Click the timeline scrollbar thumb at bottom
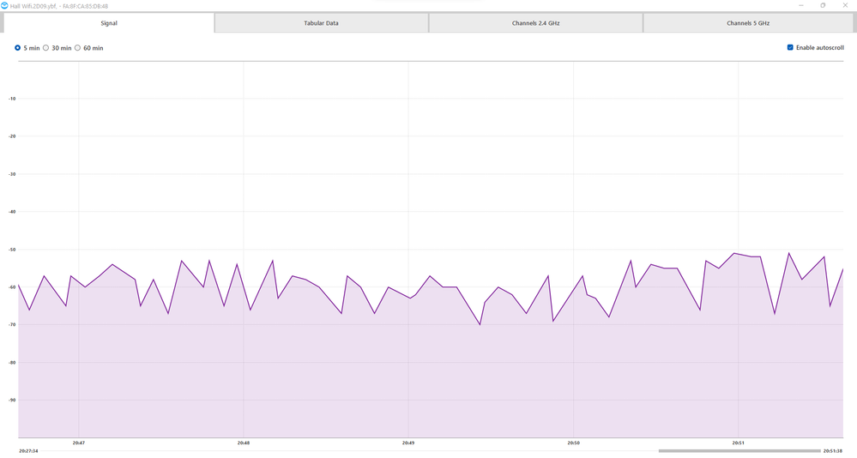This screenshot has width=857, height=458. pos(738,450)
